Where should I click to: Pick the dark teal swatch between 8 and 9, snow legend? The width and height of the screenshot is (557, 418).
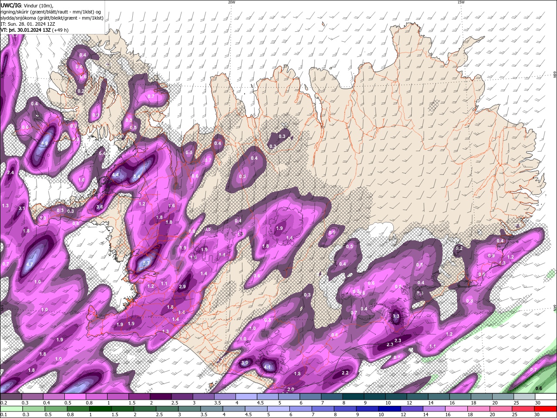pos(353,397)
